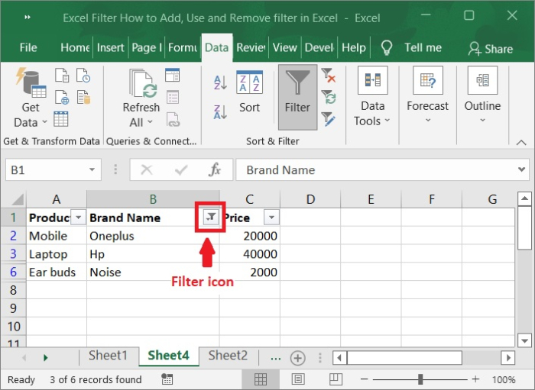Open Queries & Connections pane icon
The width and height of the screenshot is (535, 390).
point(172,75)
